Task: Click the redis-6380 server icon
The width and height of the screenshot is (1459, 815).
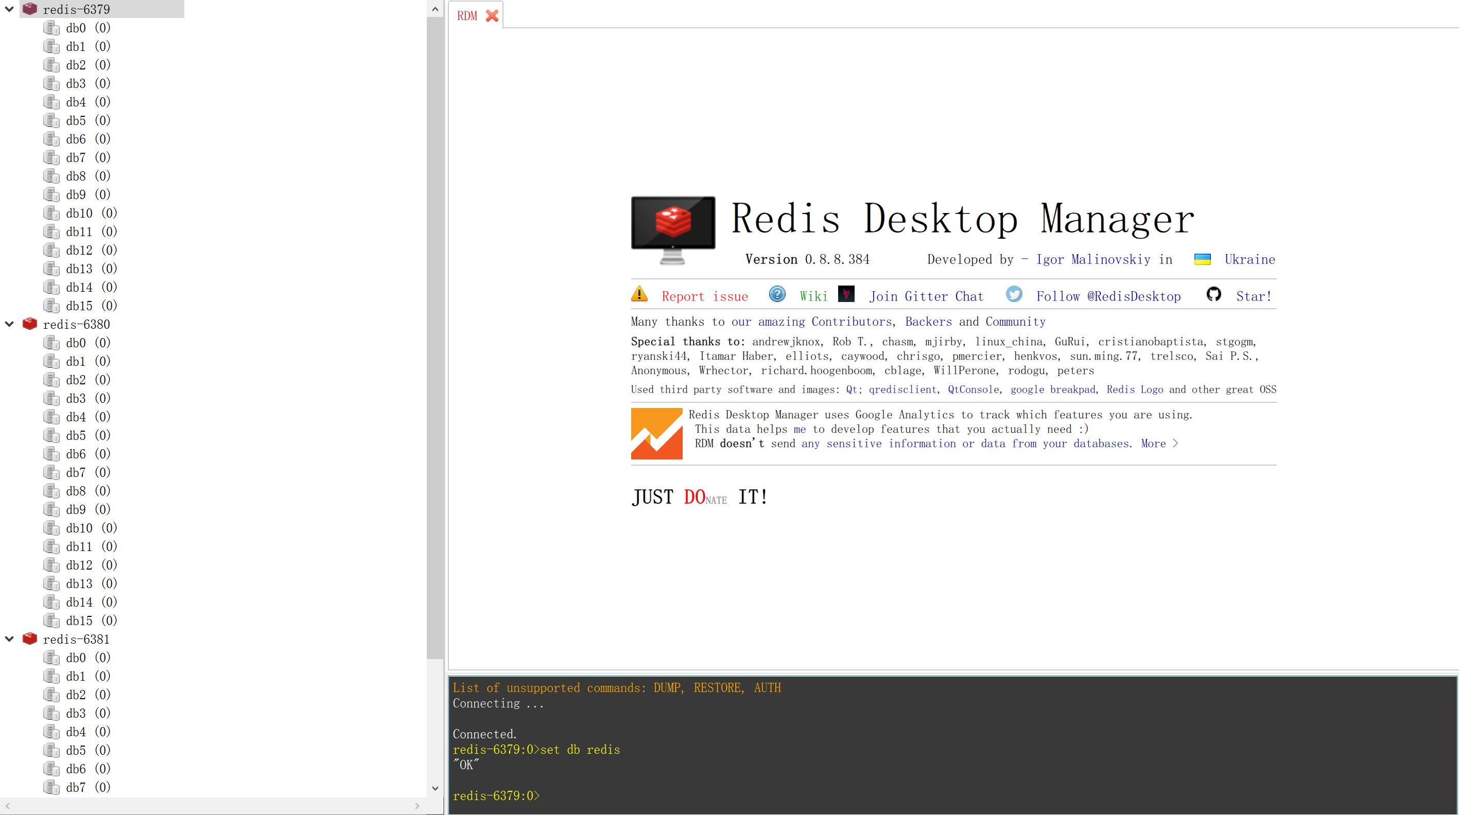Action: 29,324
